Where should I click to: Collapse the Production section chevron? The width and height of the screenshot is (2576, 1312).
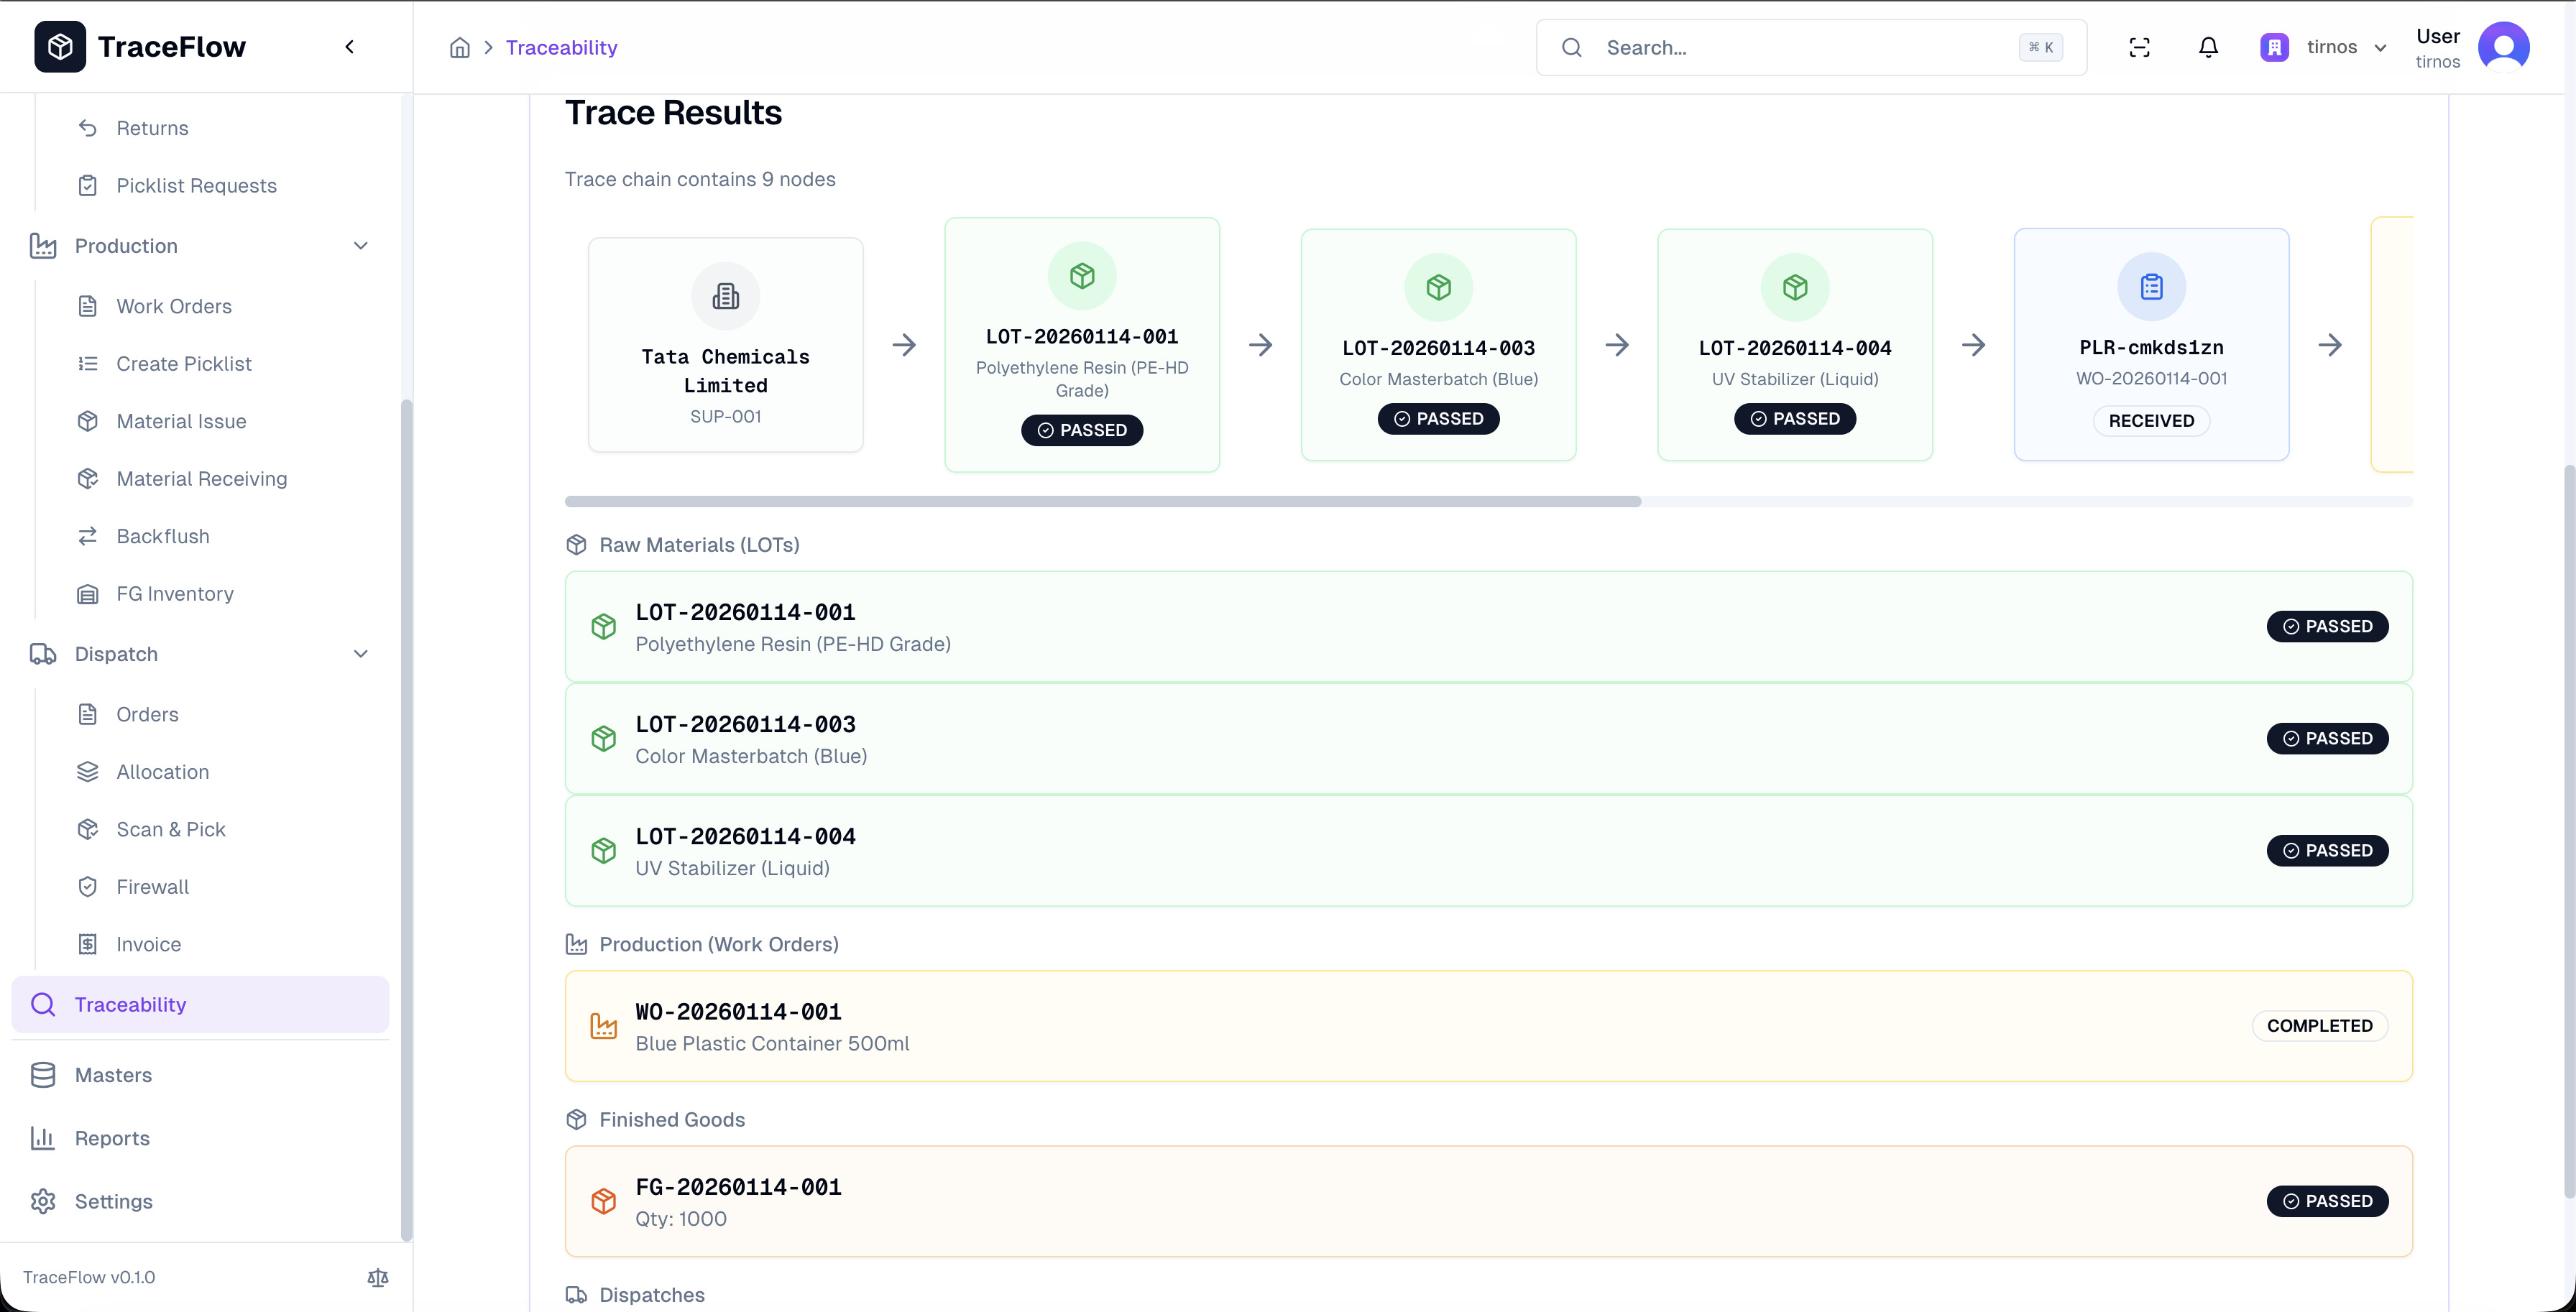pos(361,246)
